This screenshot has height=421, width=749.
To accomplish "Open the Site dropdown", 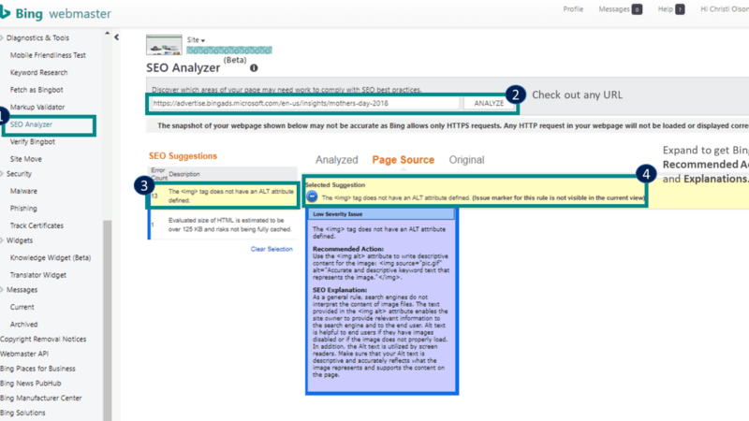I will click(x=196, y=40).
